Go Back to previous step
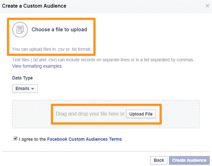 (159, 160)
